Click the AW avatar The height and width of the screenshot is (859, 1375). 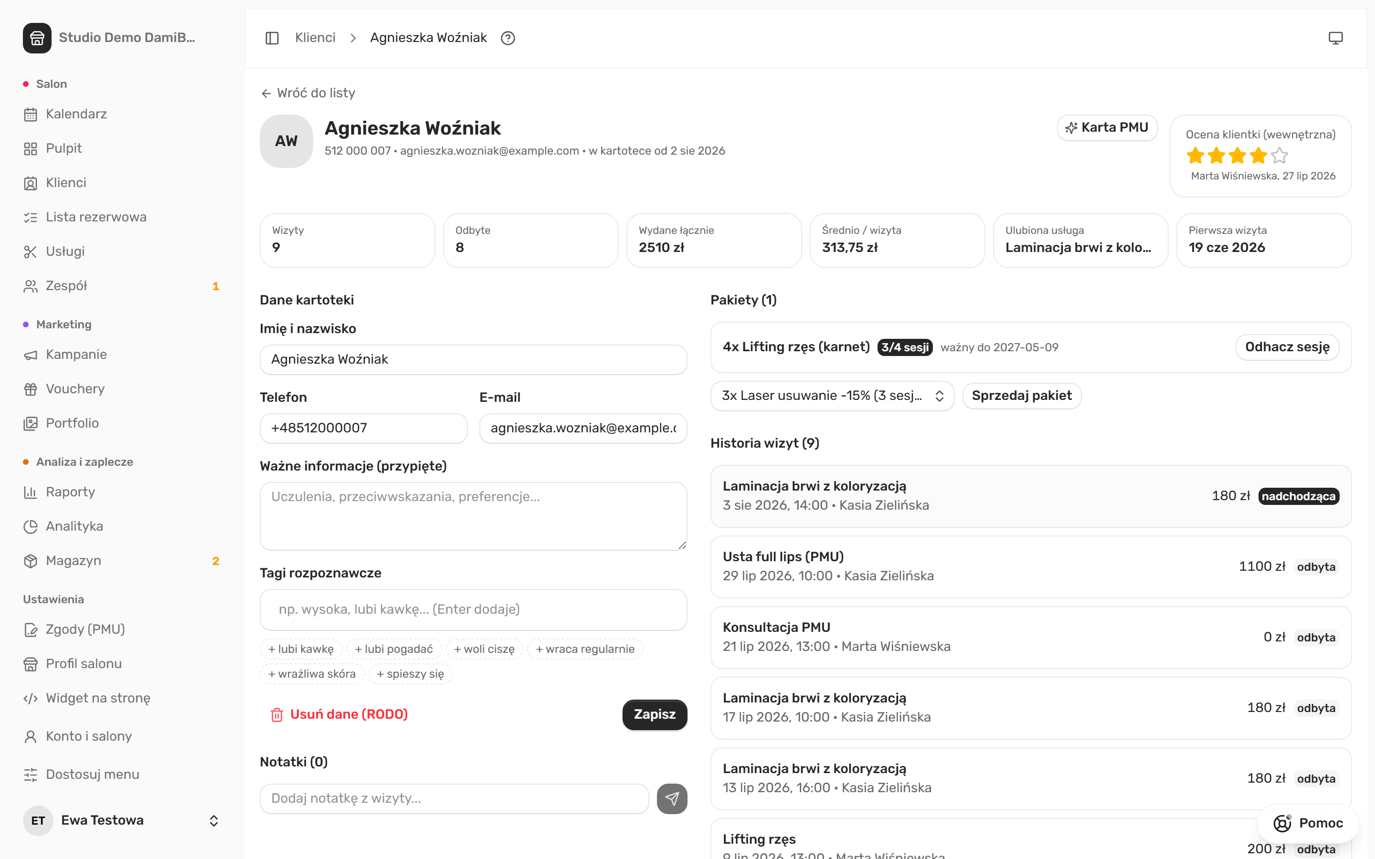pyautogui.click(x=286, y=141)
